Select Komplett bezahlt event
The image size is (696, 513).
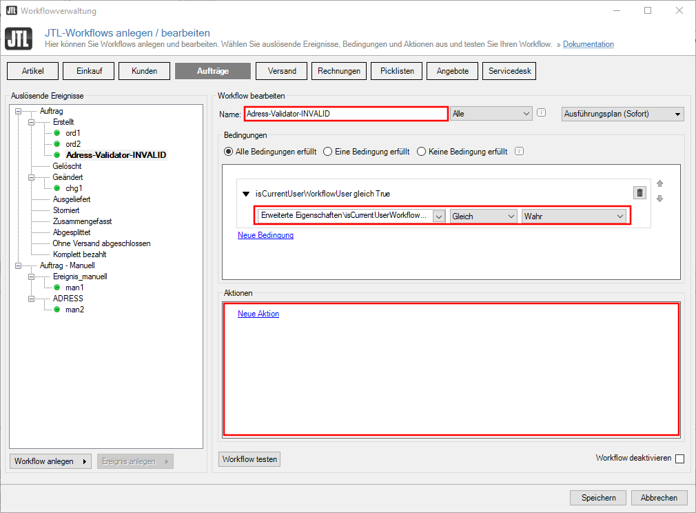pyautogui.click(x=79, y=254)
